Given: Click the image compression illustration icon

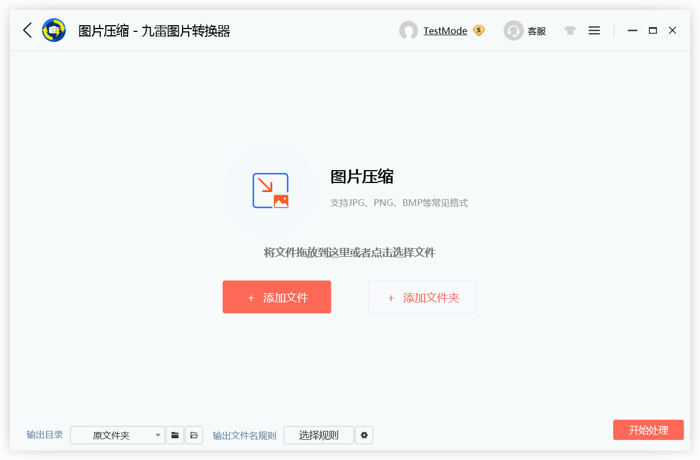Looking at the screenshot, I should coord(270,191).
